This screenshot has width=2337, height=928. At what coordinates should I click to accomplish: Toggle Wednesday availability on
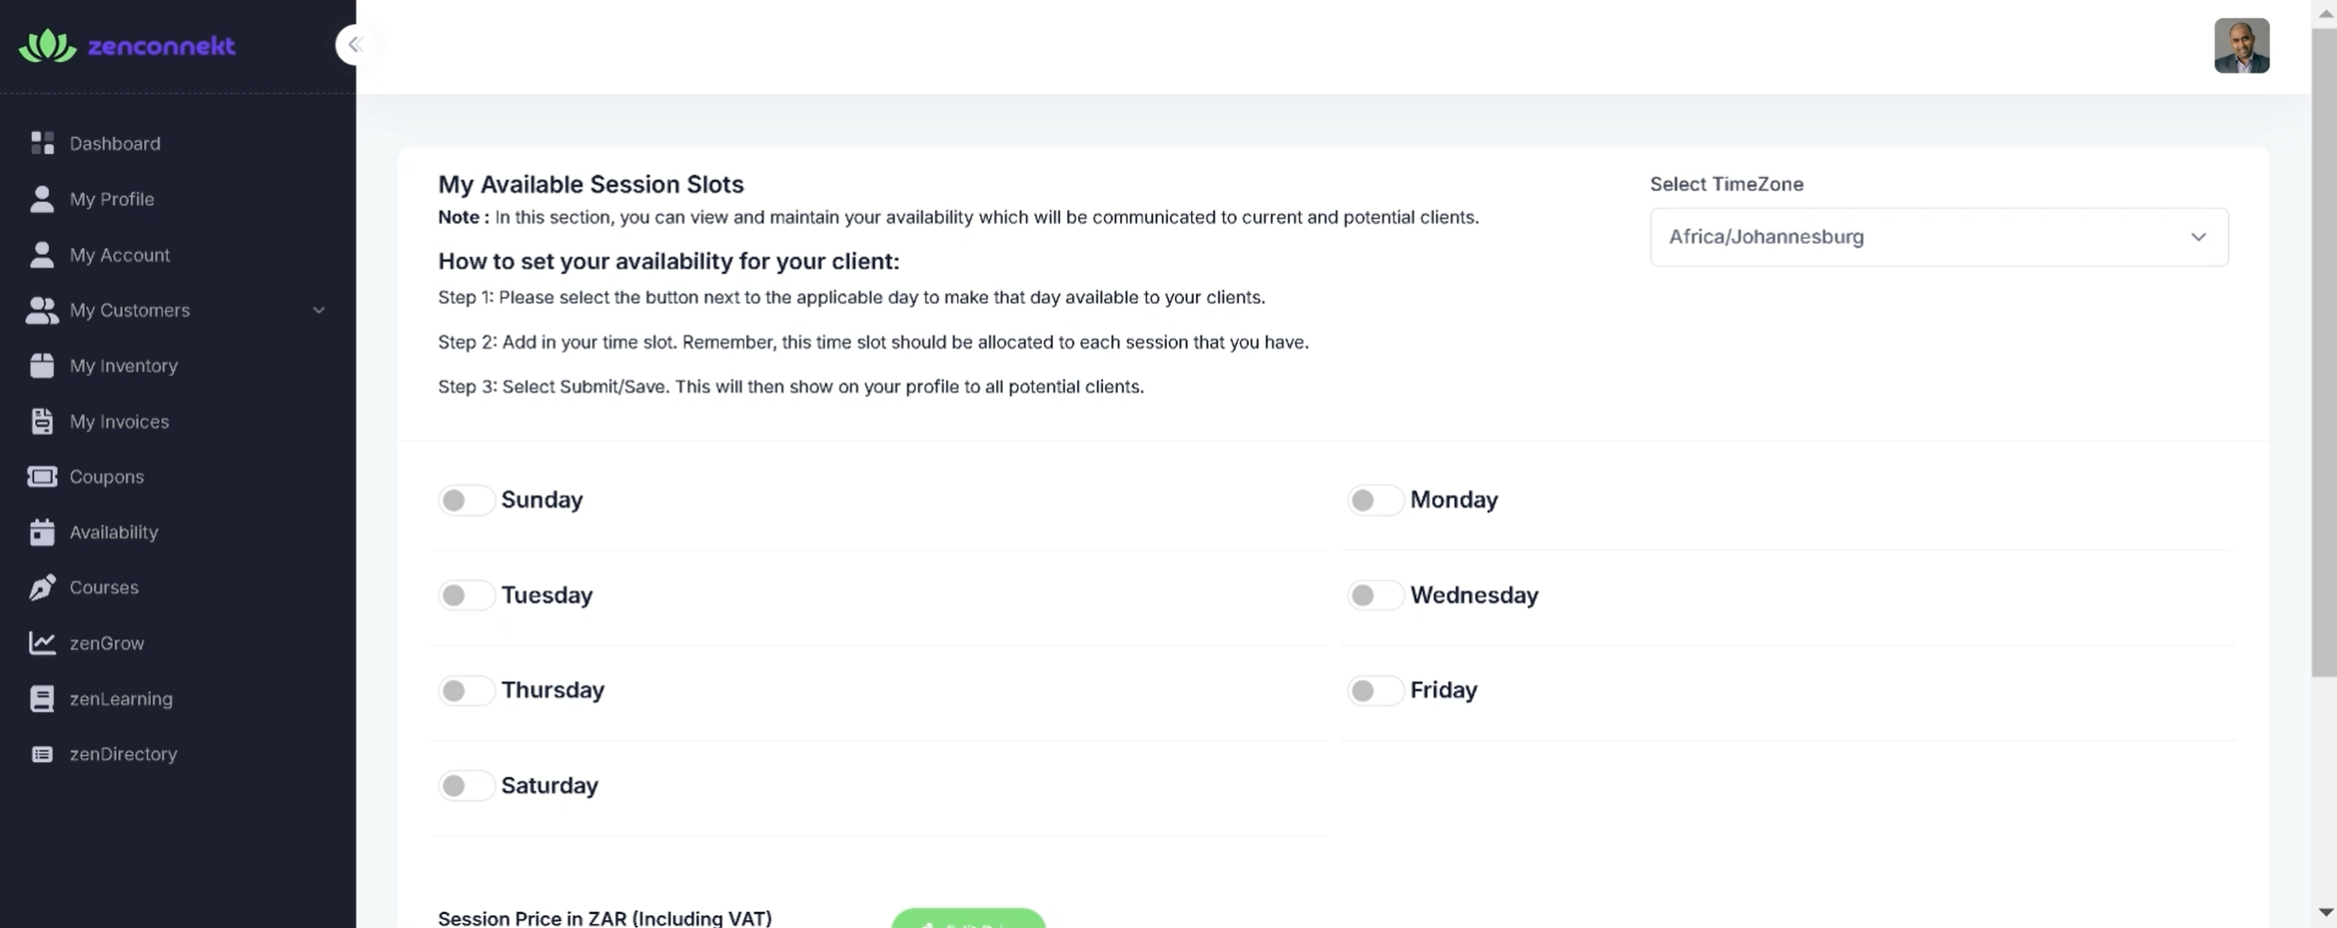(1374, 595)
